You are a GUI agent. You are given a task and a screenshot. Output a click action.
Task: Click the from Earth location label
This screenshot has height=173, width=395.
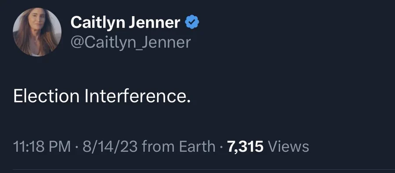click(x=178, y=147)
